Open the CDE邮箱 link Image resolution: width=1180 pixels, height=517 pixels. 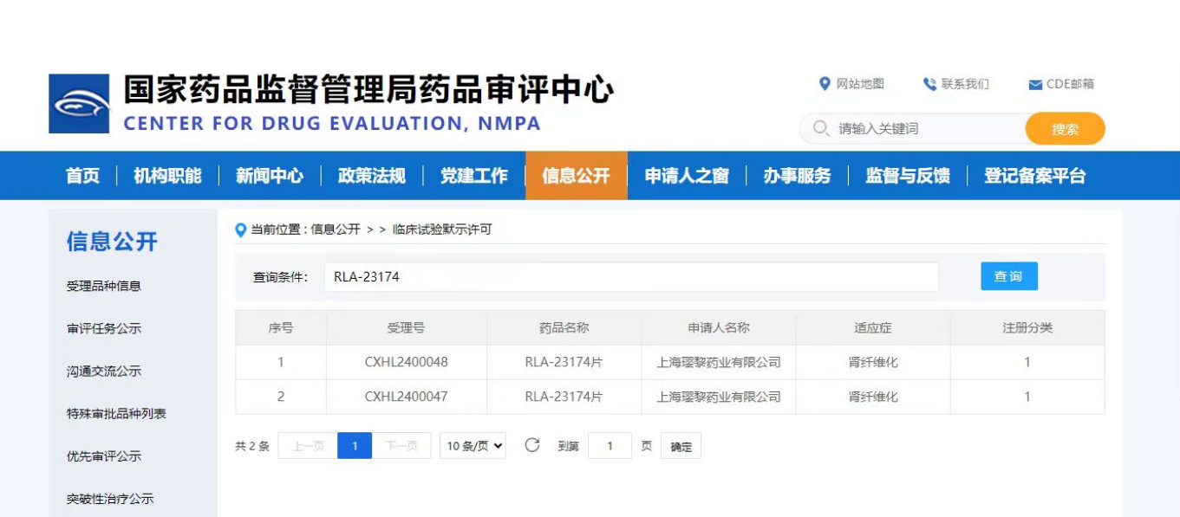[x=1070, y=84]
